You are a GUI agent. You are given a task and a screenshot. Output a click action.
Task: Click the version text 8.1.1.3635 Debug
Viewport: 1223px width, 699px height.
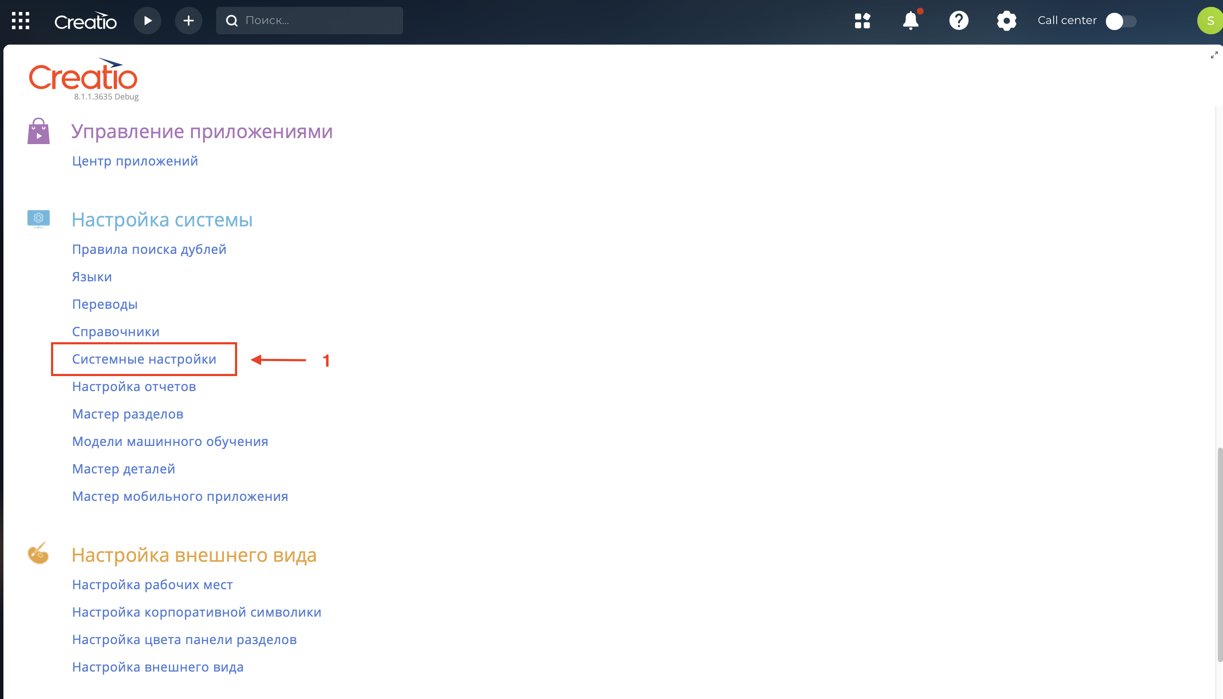coord(106,96)
